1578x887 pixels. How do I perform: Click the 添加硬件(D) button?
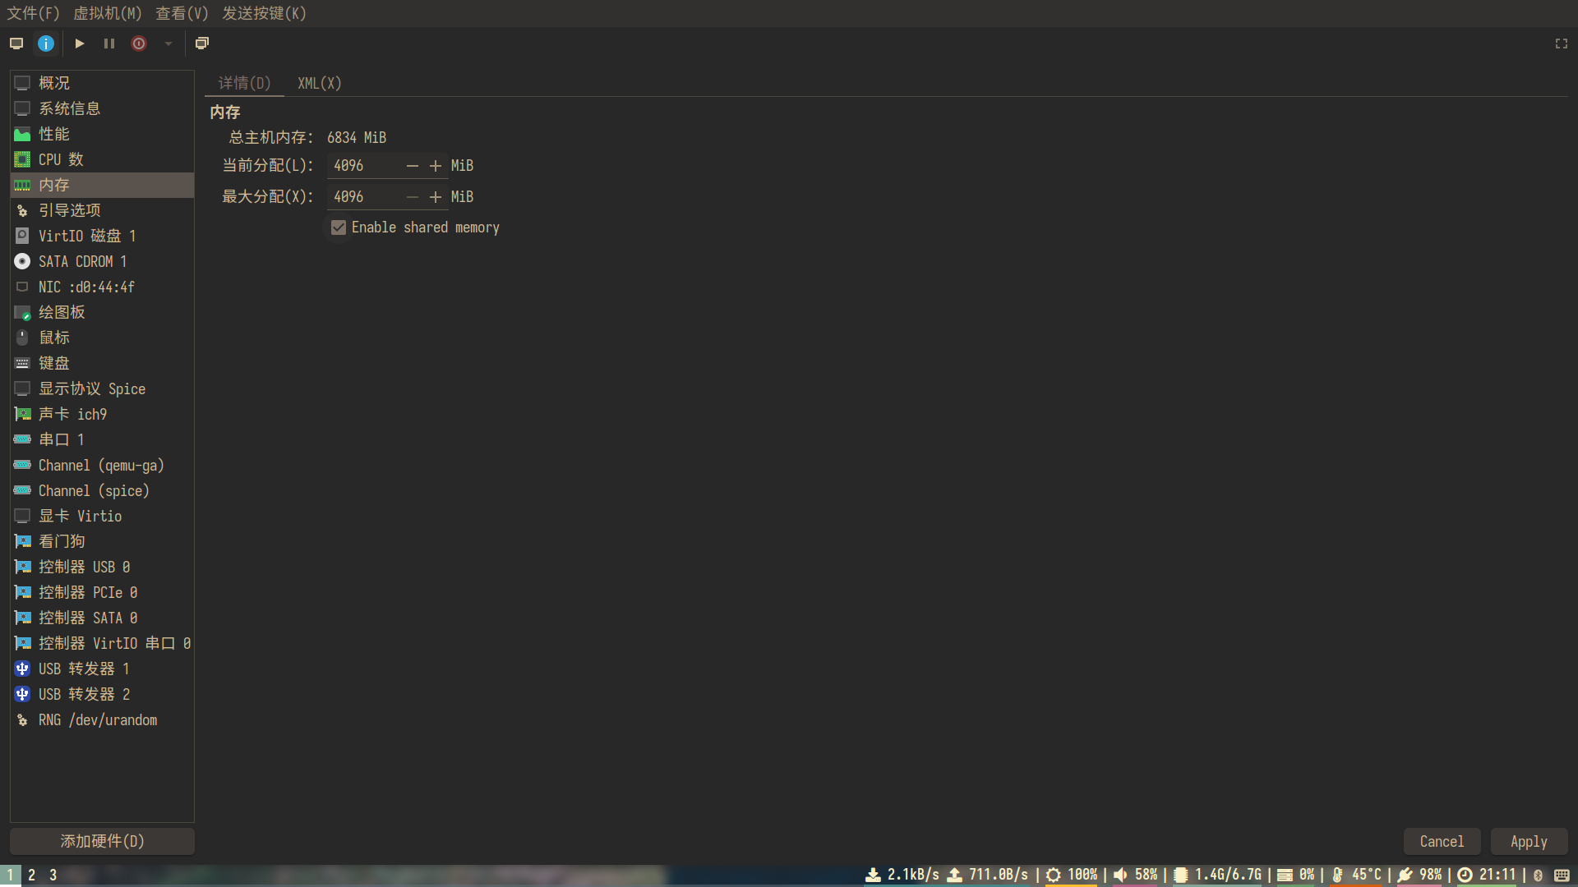pyautogui.click(x=102, y=841)
